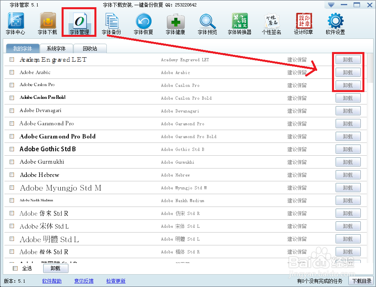The image size is (376, 287).
Task: Click the bottom 卸载 batch uninstall button
Action: [x=56, y=268]
